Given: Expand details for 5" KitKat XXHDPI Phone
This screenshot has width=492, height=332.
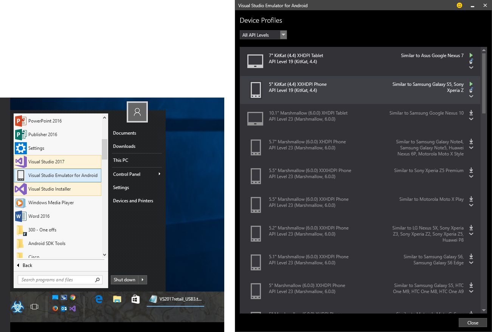Looking at the screenshot, I should (471, 96).
